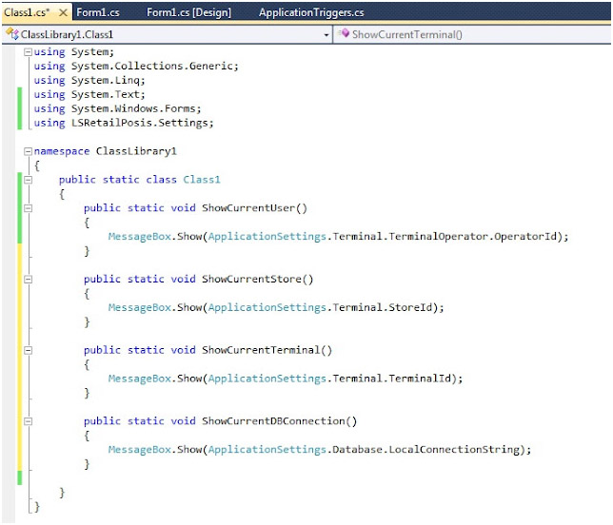Click the LSRetailPosis.Settings using line
Image resolution: width=613 pixels, height=525 pixels.
tap(124, 123)
